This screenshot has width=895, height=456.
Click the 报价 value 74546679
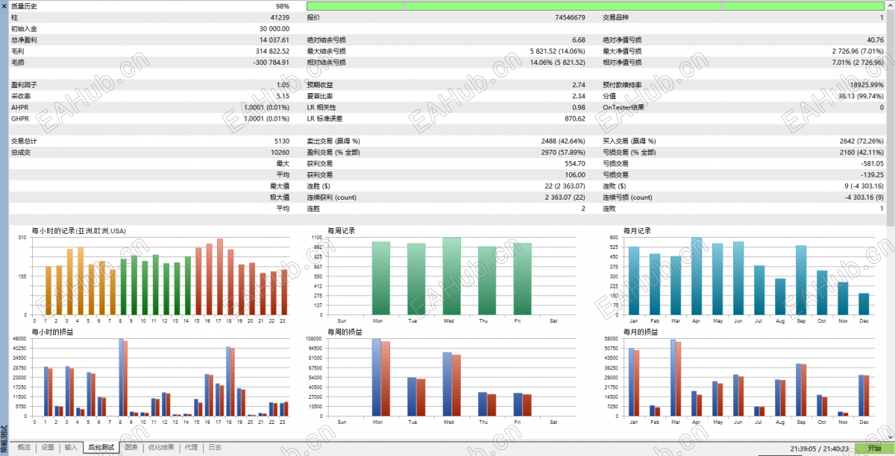570,17
